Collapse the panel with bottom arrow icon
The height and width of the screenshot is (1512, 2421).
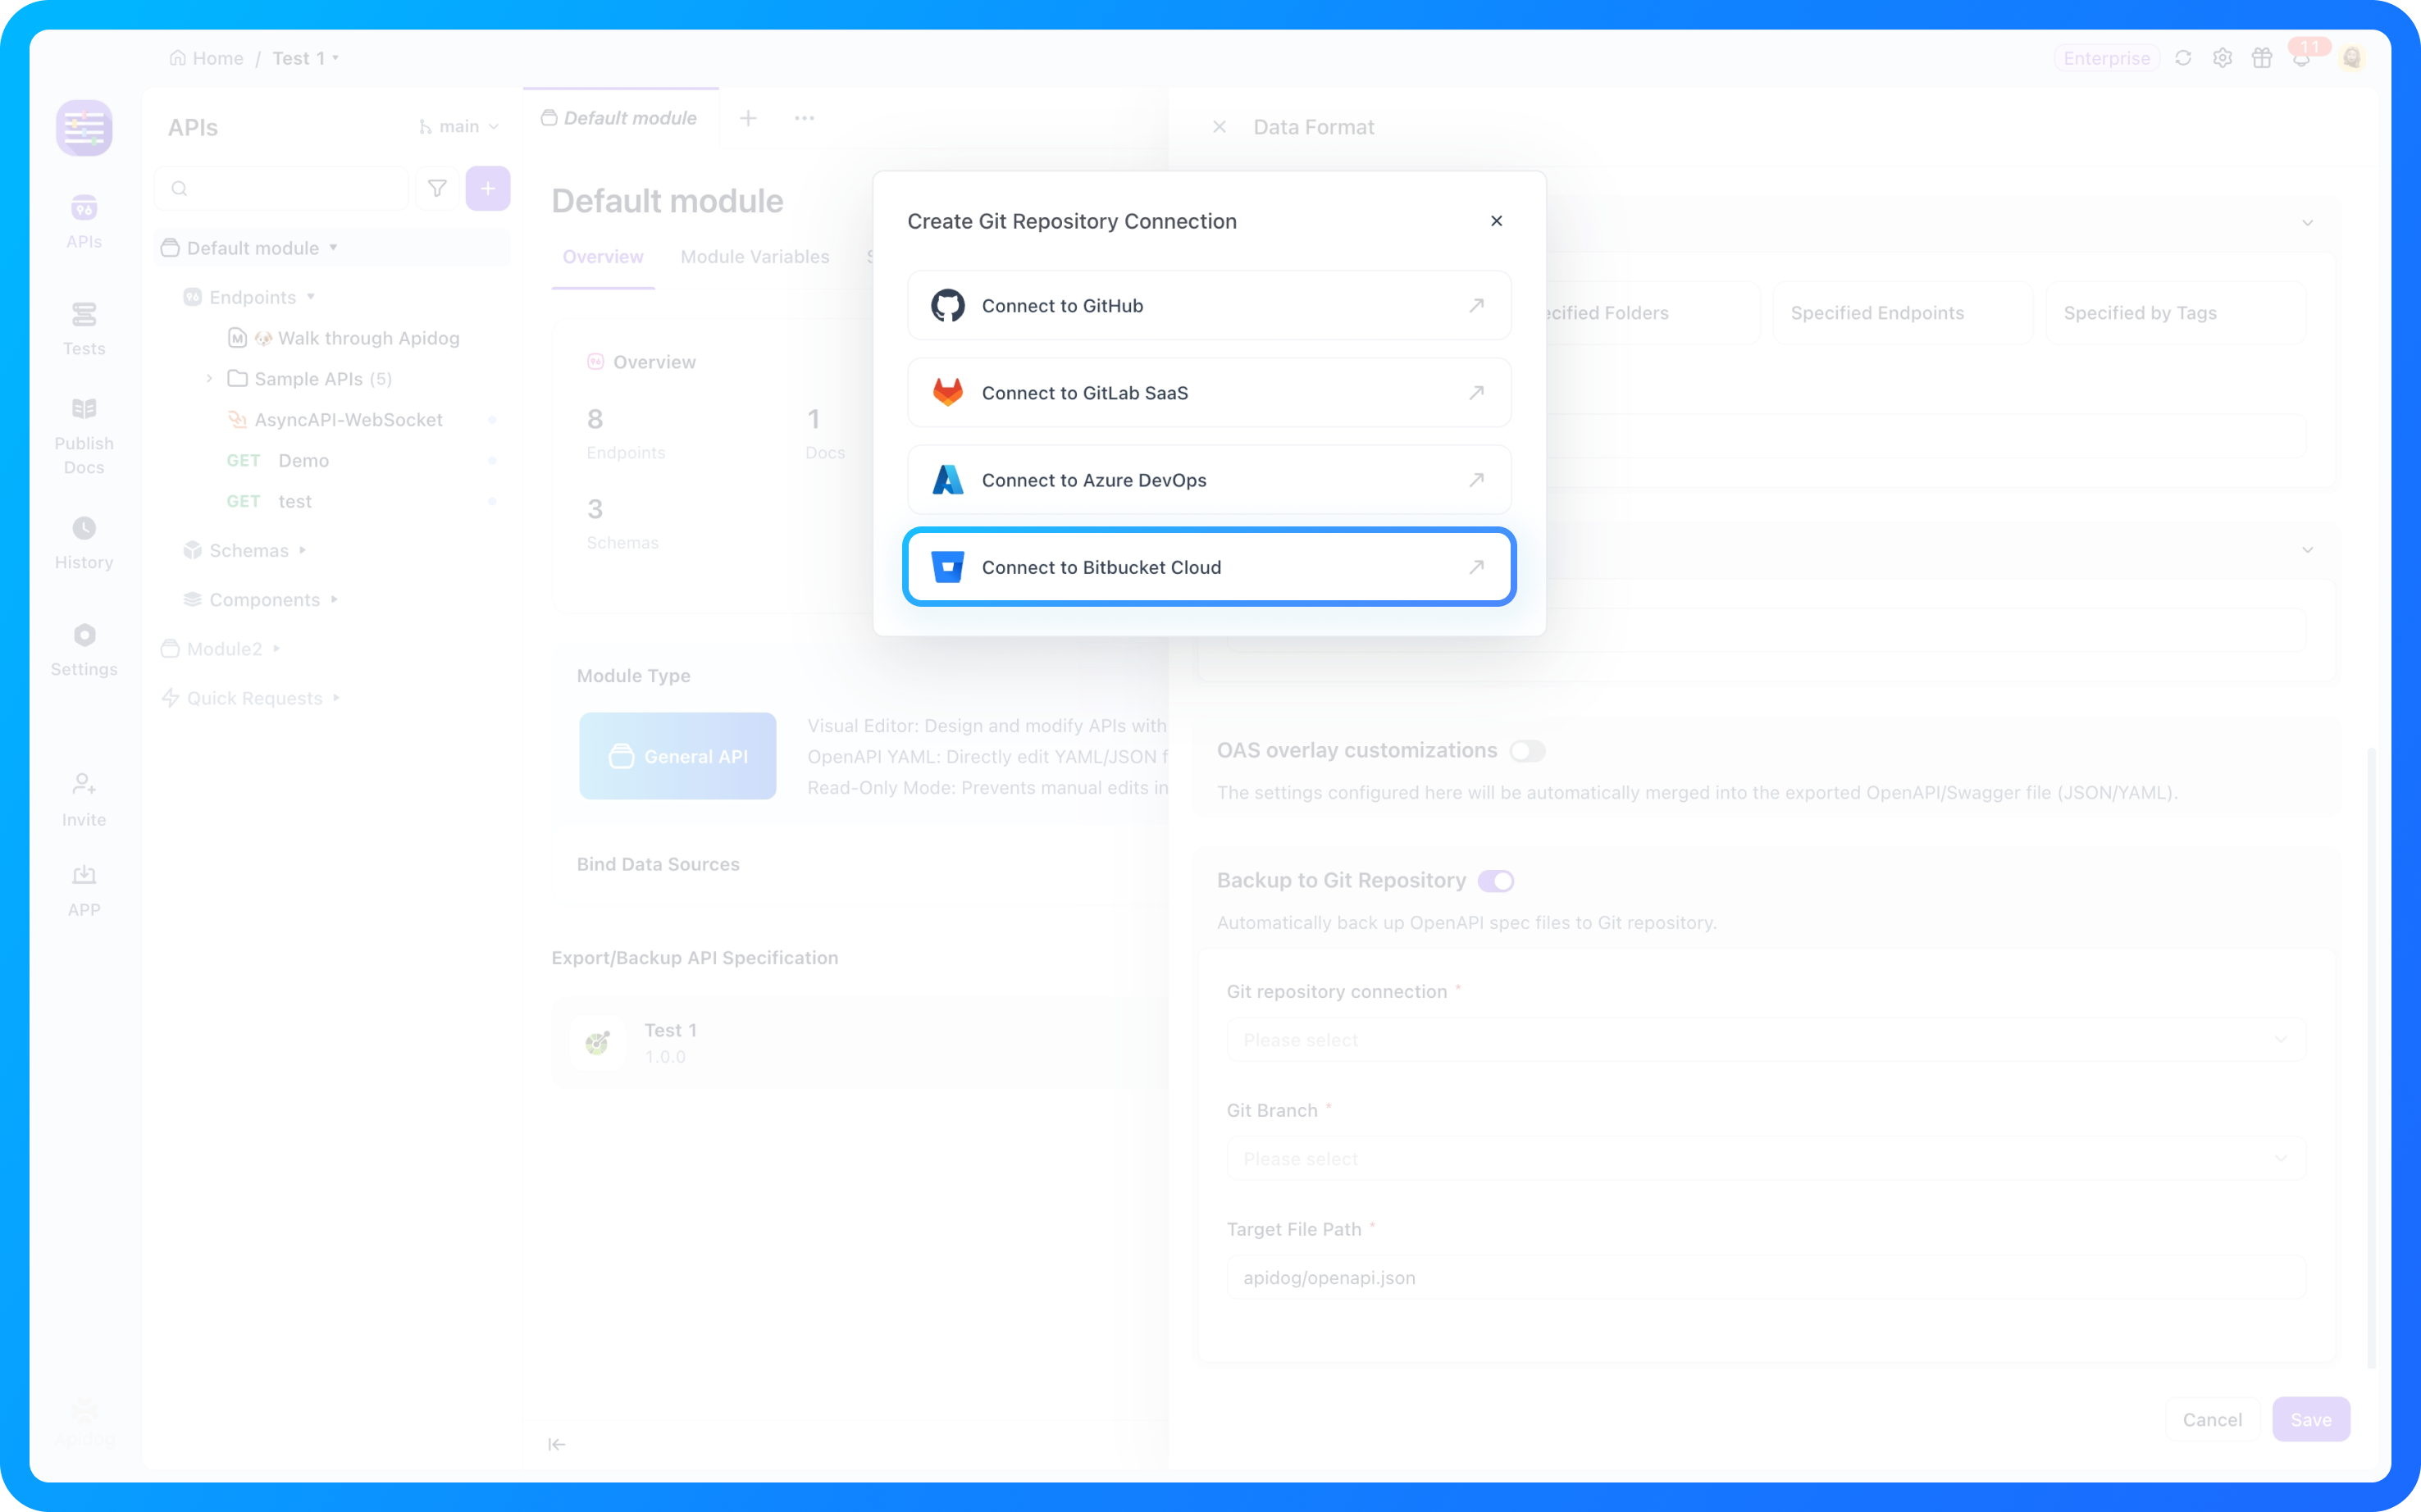(x=557, y=1444)
